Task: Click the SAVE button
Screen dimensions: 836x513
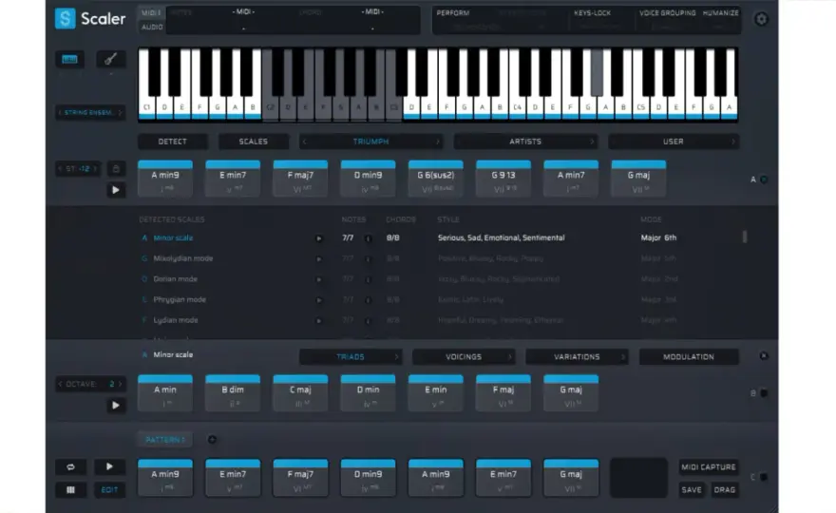Action: click(692, 489)
